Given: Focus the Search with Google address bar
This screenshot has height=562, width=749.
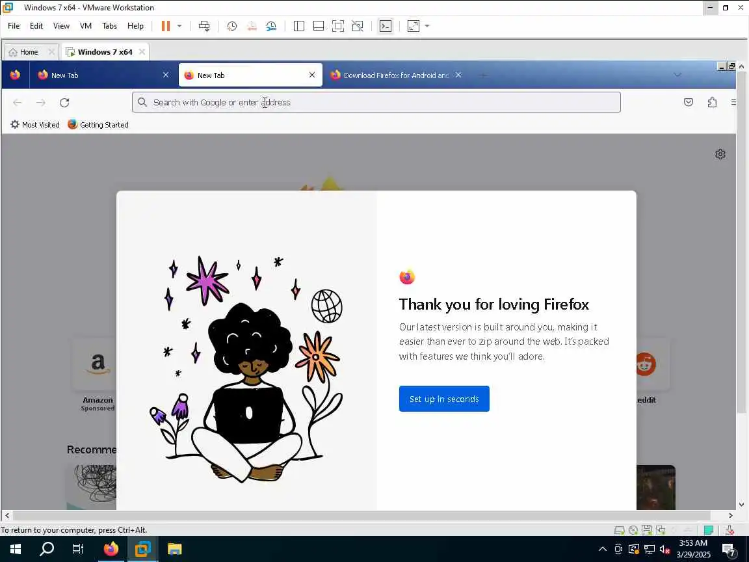Looking at the screenshot, I should [x=376, y=102].
